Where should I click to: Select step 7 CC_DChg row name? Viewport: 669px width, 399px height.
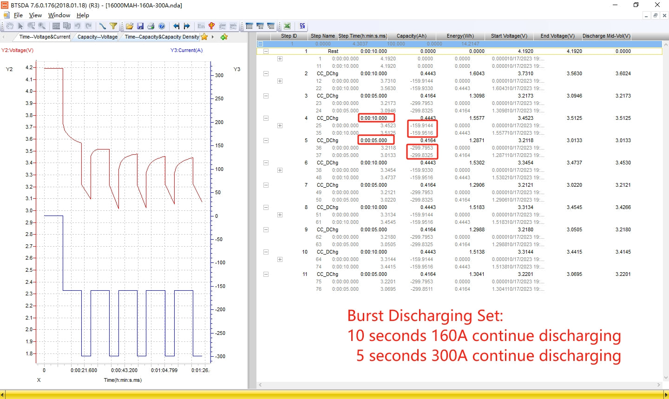327,185
